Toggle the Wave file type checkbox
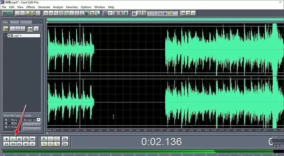The height and width of the screenshot is (156, 284). point(6,120)
